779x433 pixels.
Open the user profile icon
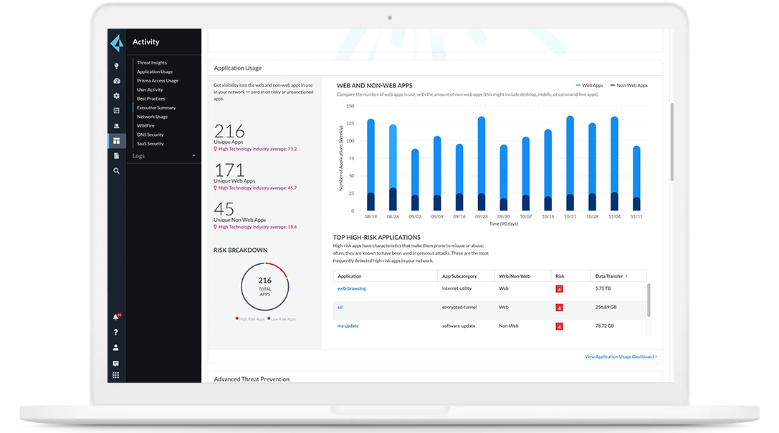(116, 348)
